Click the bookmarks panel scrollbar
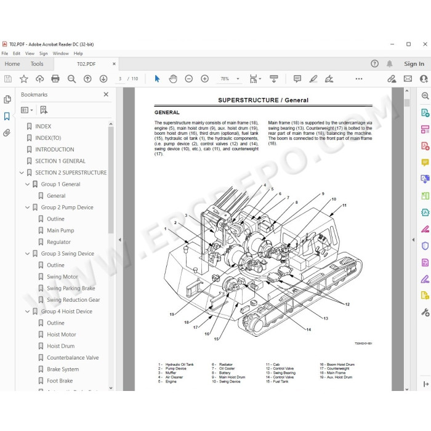The height and width of the screenshot is (431, 431). tap(111, 180)
